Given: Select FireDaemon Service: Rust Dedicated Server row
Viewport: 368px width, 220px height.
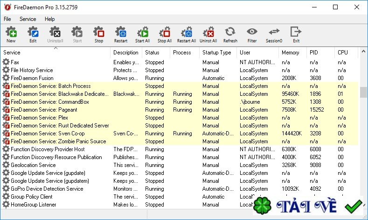Looking at the screenshot, I should (x=180, y=126).
